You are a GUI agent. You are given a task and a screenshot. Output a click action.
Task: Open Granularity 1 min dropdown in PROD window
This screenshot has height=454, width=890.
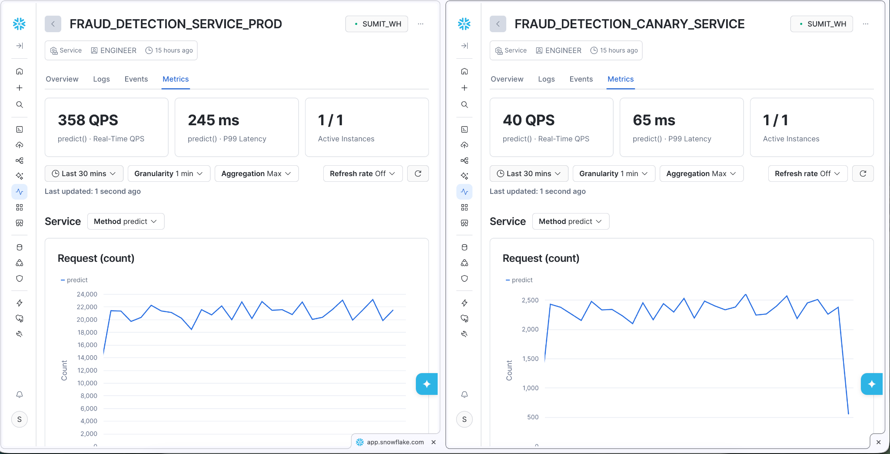pyautogui.click(x=169, y=174)
